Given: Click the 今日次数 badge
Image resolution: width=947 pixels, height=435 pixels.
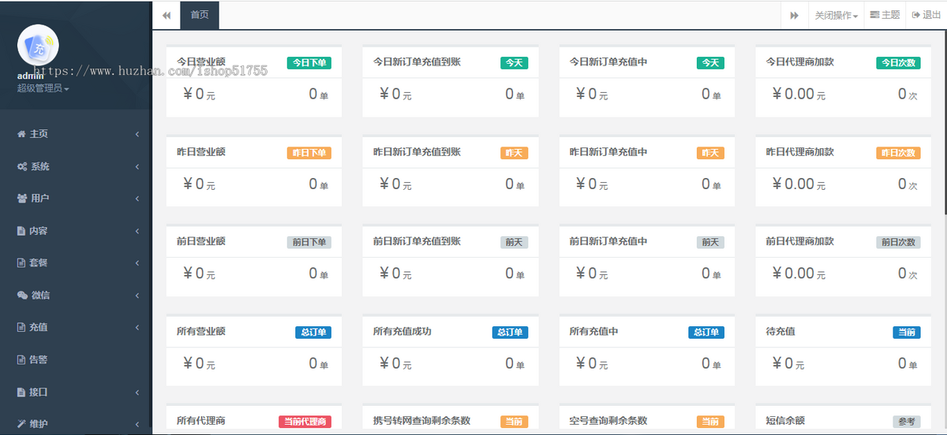Looking at the screenshot, I should (899, 63).
